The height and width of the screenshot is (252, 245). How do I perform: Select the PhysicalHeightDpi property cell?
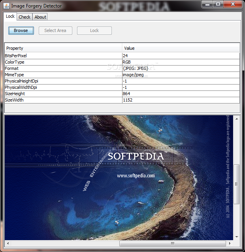[x=63, y=81]
